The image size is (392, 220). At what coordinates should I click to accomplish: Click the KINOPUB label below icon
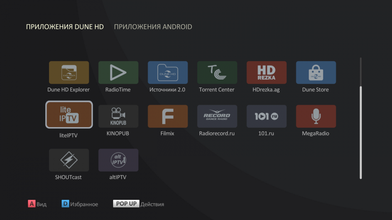tap(118, 133)
